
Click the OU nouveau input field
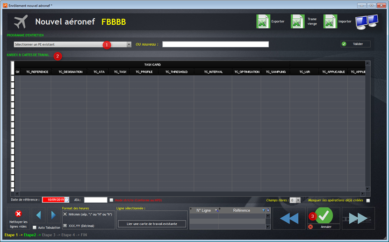(216, 44)
